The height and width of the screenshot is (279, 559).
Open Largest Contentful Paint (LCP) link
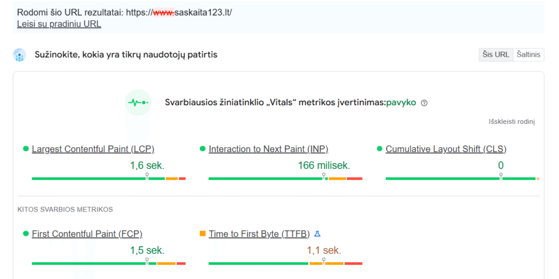[x=93, y=149]
